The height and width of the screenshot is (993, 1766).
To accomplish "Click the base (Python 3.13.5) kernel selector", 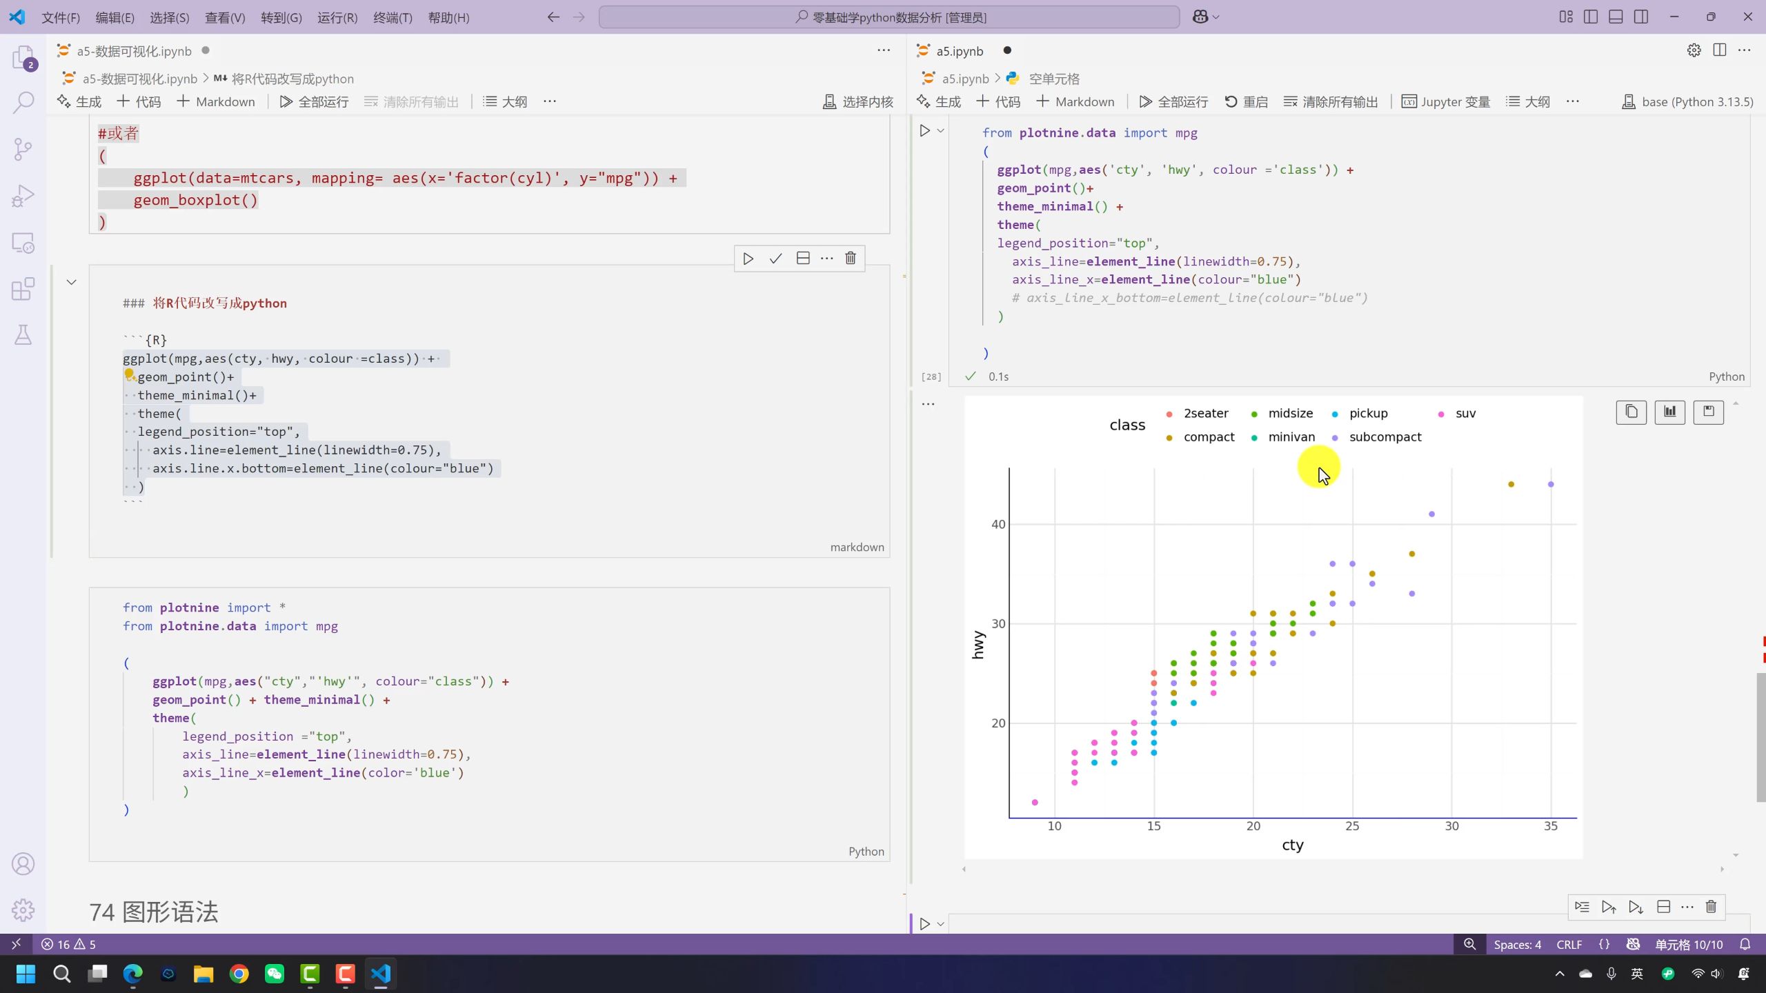I will click(x=1687, y=101).
